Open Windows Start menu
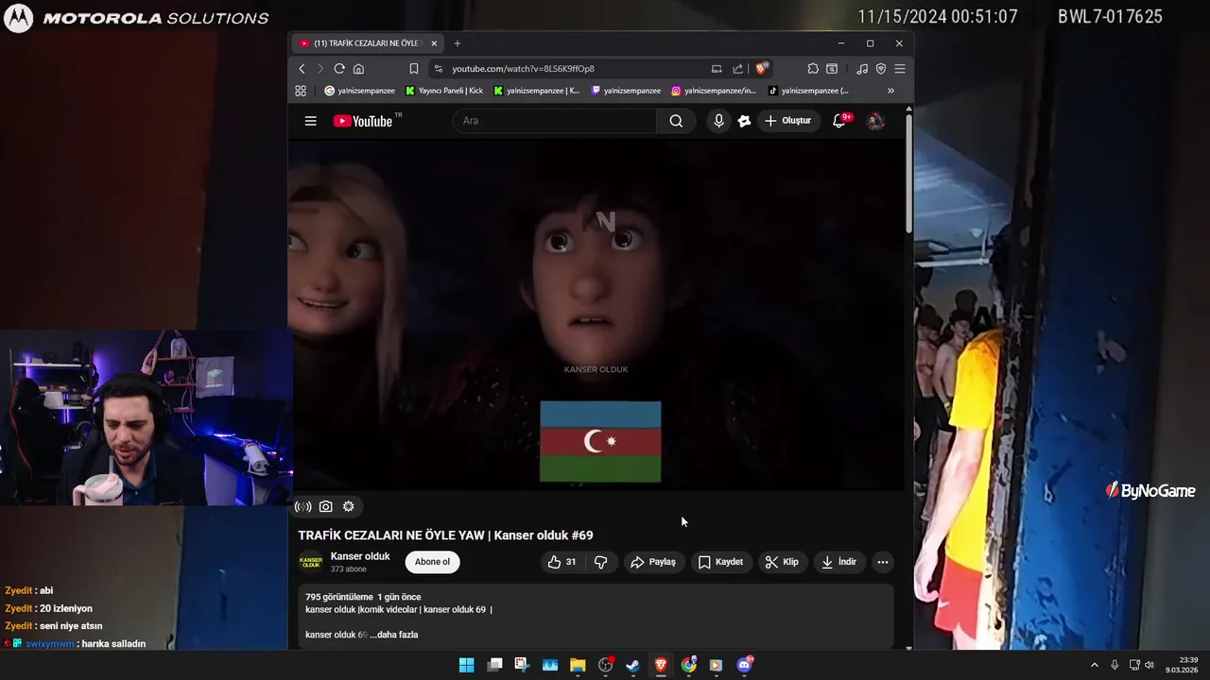 tap(466, 665)
